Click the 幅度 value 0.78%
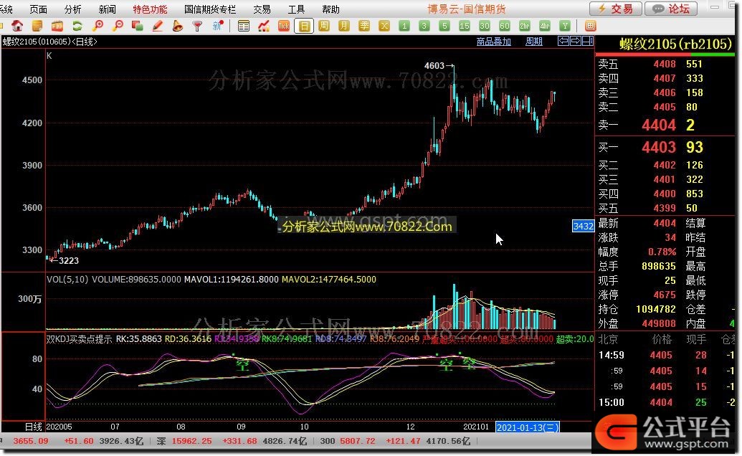This screenshot has height=456, width=742. pos(662,252)
